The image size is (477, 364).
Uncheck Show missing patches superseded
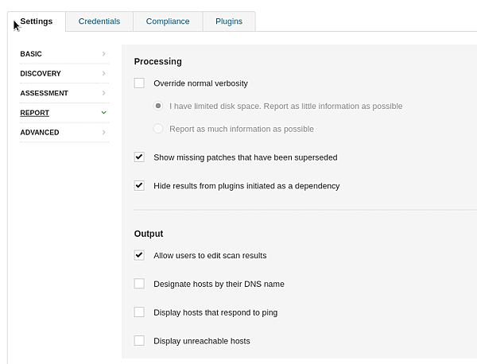(x=139, y=157)
